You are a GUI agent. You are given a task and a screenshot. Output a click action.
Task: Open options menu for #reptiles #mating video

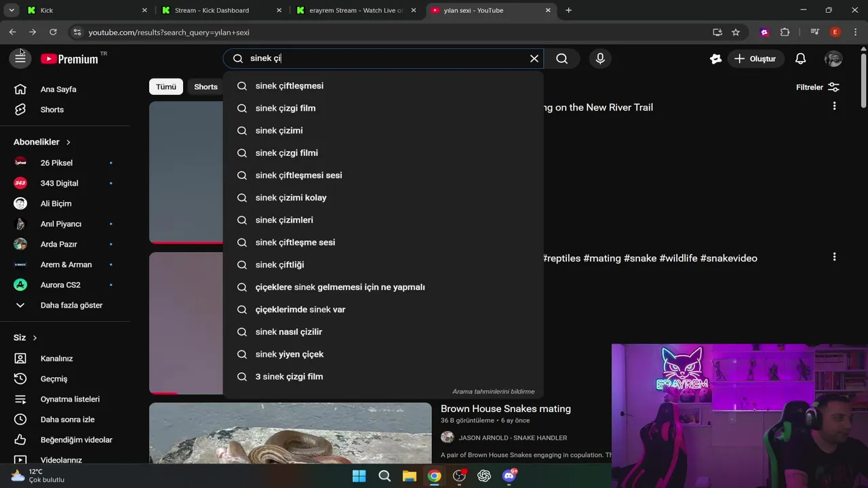coord(834,257)
